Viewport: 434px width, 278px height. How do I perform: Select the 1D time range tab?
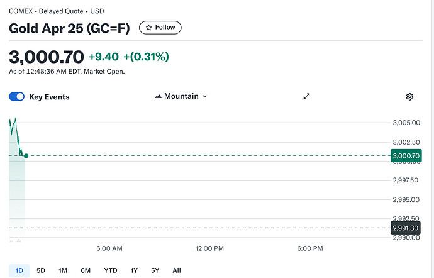pos(19,270)
